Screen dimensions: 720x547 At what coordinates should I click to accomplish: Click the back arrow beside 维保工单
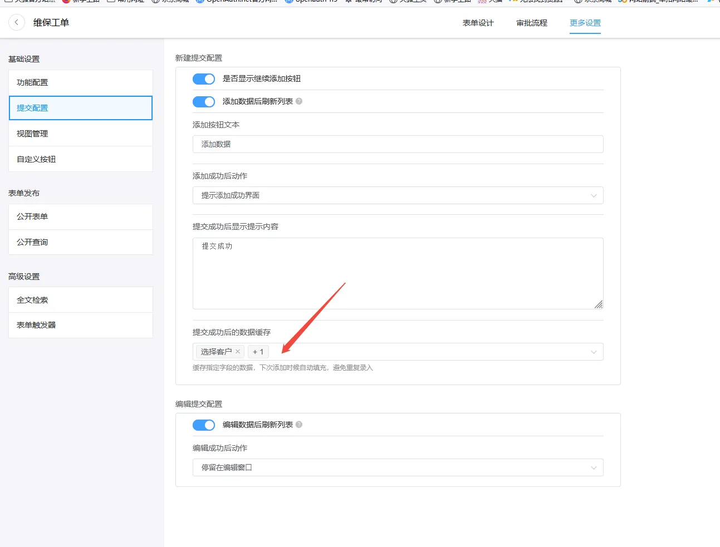tap(17, 22)
